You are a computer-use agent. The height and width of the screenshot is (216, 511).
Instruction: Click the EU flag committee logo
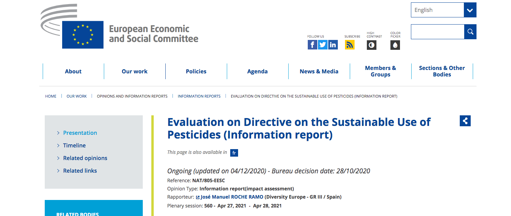pos(83,34)
